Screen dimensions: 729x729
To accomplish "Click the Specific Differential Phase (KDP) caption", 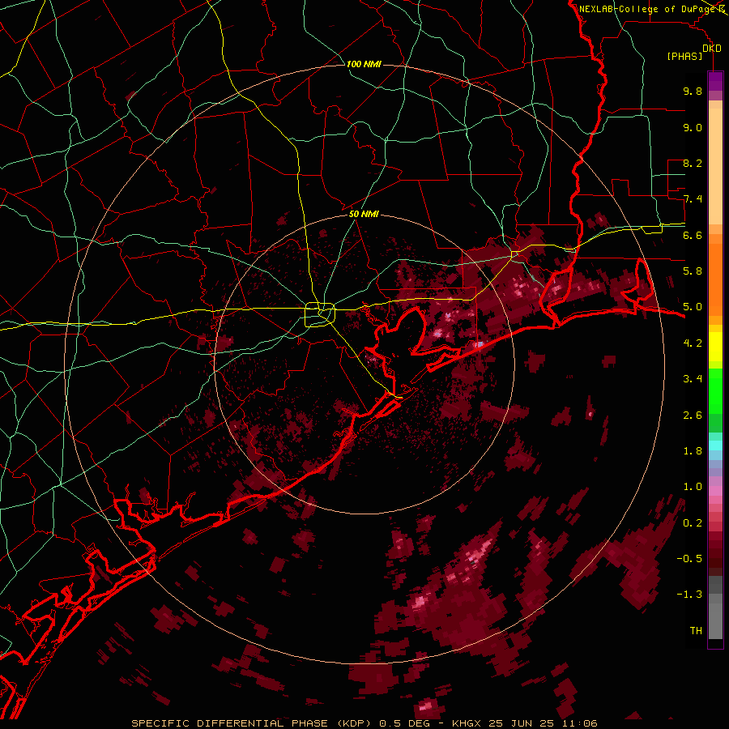I will pos(253,723).
